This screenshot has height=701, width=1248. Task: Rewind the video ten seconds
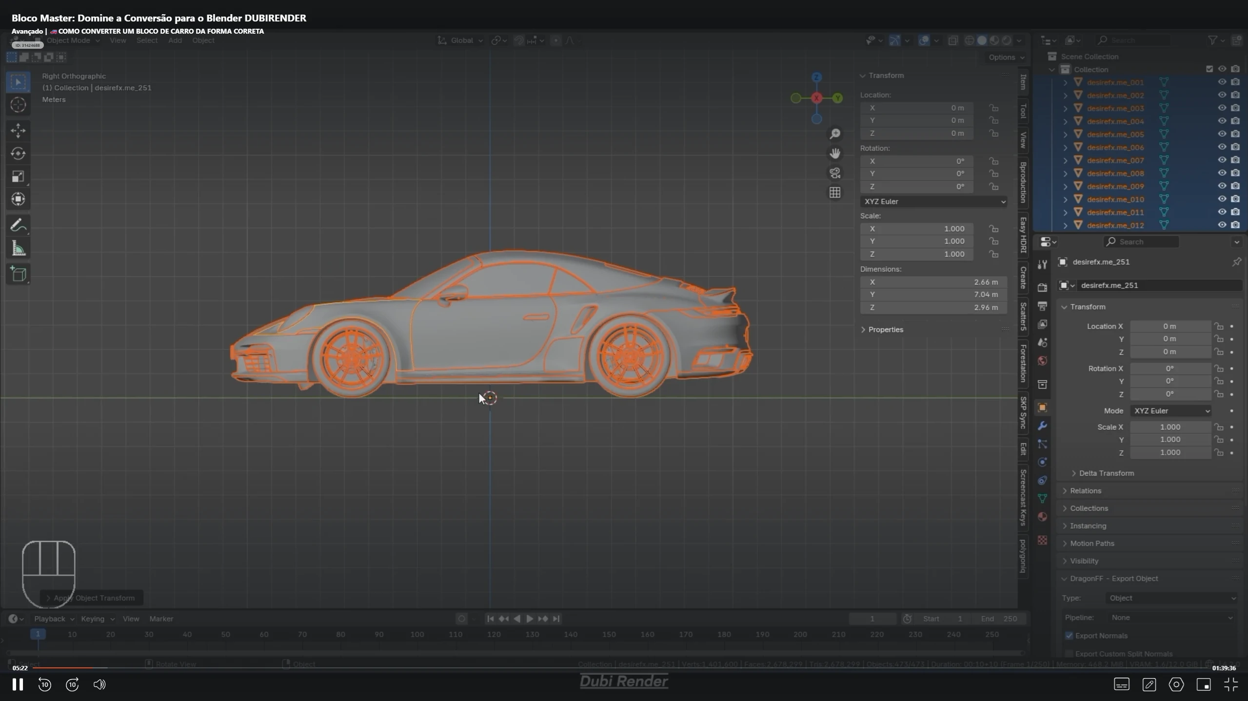[44, 684]
